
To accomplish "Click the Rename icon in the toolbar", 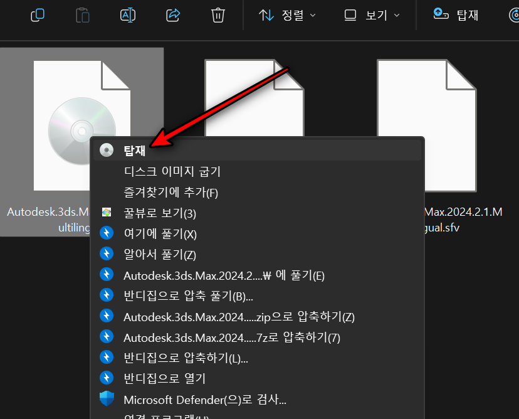I will 127,15.
